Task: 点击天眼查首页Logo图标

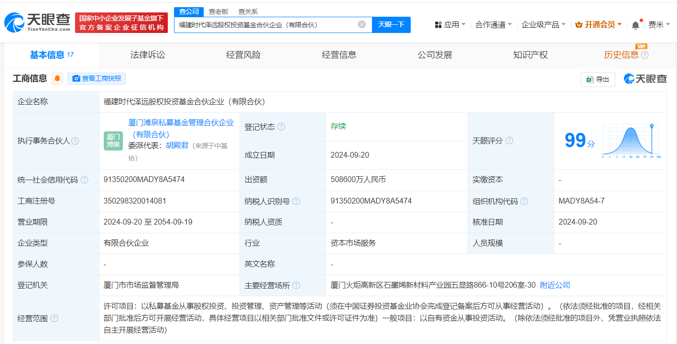Action: click(15, 20)
